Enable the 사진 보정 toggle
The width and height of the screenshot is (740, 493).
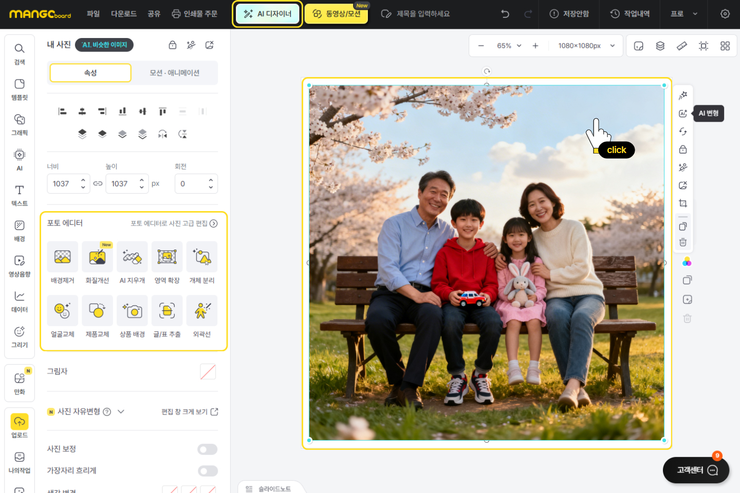(x=207, y=449)
